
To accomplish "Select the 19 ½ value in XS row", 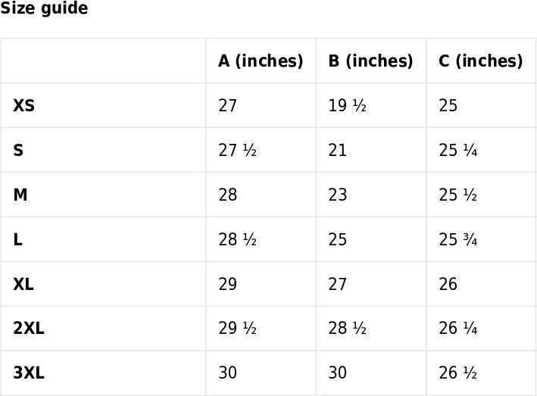I will click(x=347, y=105).
